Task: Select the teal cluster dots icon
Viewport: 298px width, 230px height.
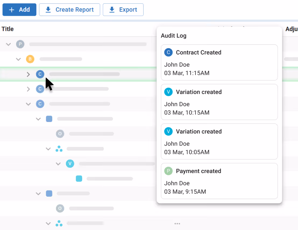Action: coord(59,149)
